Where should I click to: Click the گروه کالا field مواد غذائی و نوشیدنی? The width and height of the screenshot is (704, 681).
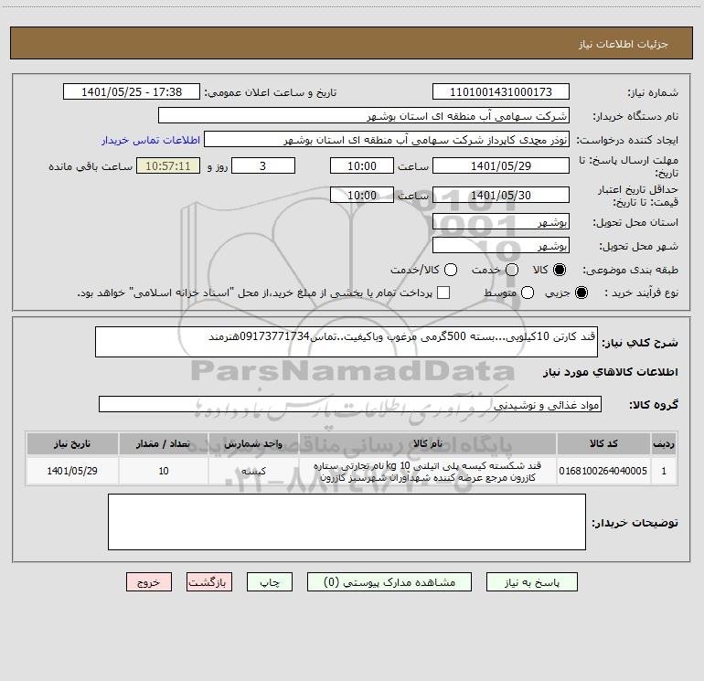[x=350, y=404]
